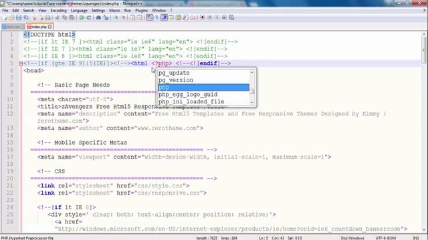The width and height of the screenshot is (428, 240).
Task: Click the Save Recorded Macro icon
Action: pos(231,18)
